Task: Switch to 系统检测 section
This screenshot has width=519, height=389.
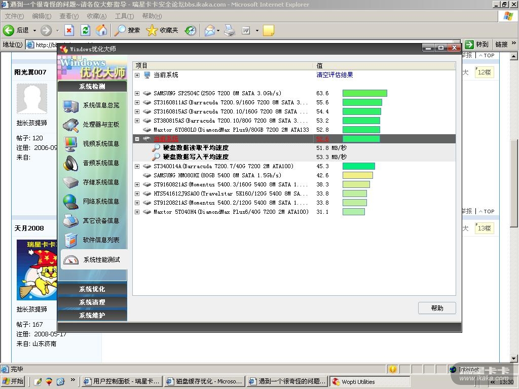Action: pyautogui.click(x=92, y=86)
